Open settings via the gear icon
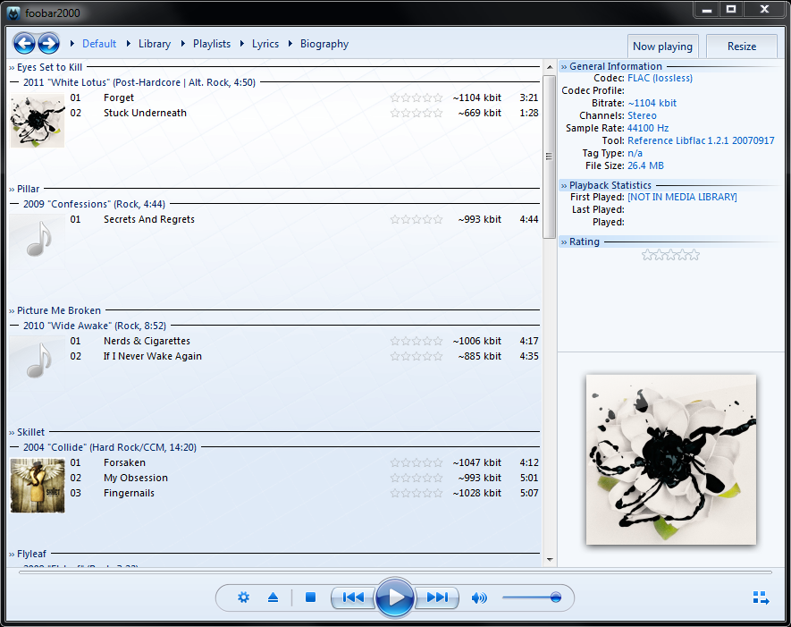The width and height of the screenshot is (791, 627). click(243, 597)
